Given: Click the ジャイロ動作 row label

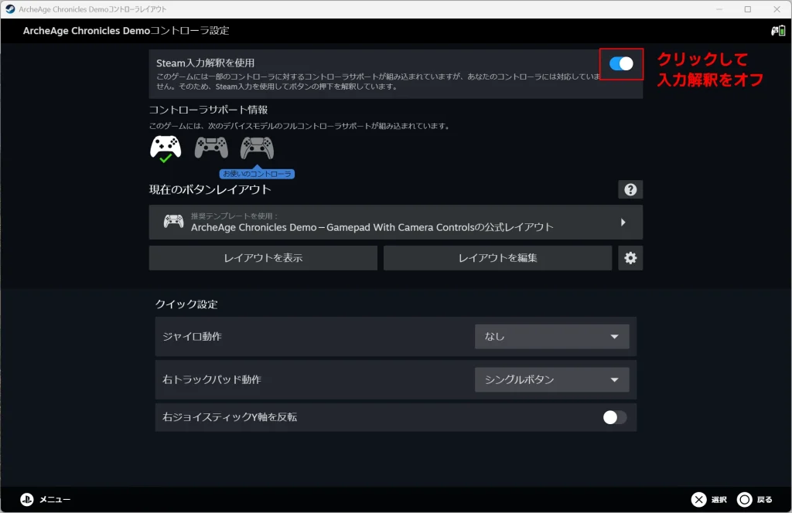Looking at the screenshot, I should [192, 336].
